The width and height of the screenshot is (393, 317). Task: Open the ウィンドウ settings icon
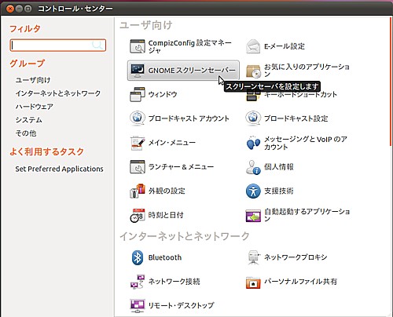138,94
